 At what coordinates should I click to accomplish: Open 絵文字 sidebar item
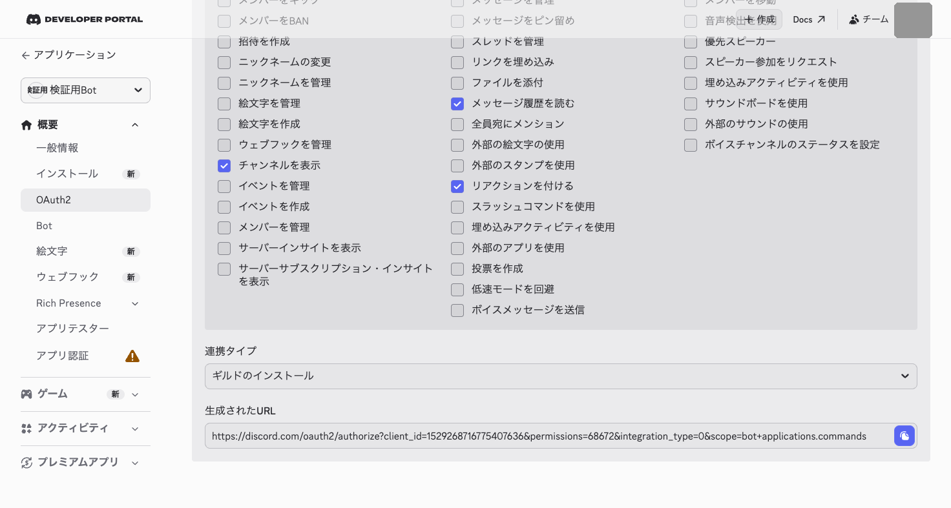click(85, 251)
